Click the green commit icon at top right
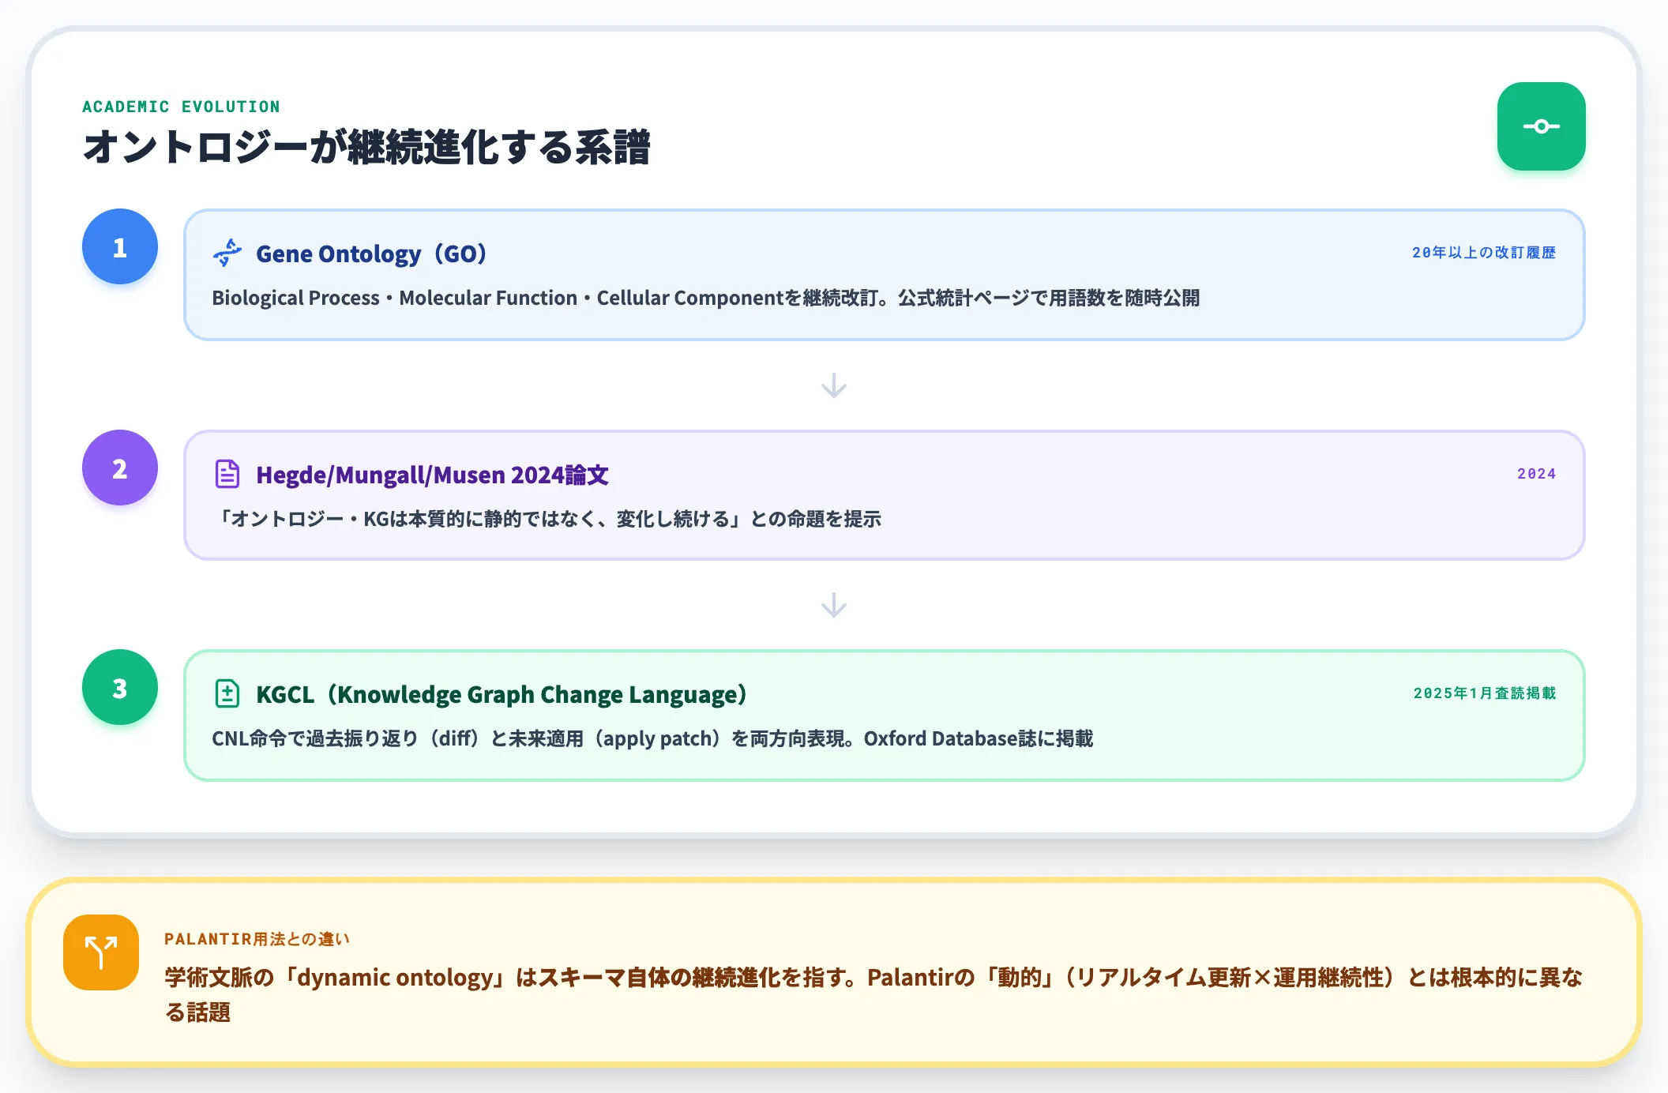Screen dimensions: 1668x1093 (1541, 126)
